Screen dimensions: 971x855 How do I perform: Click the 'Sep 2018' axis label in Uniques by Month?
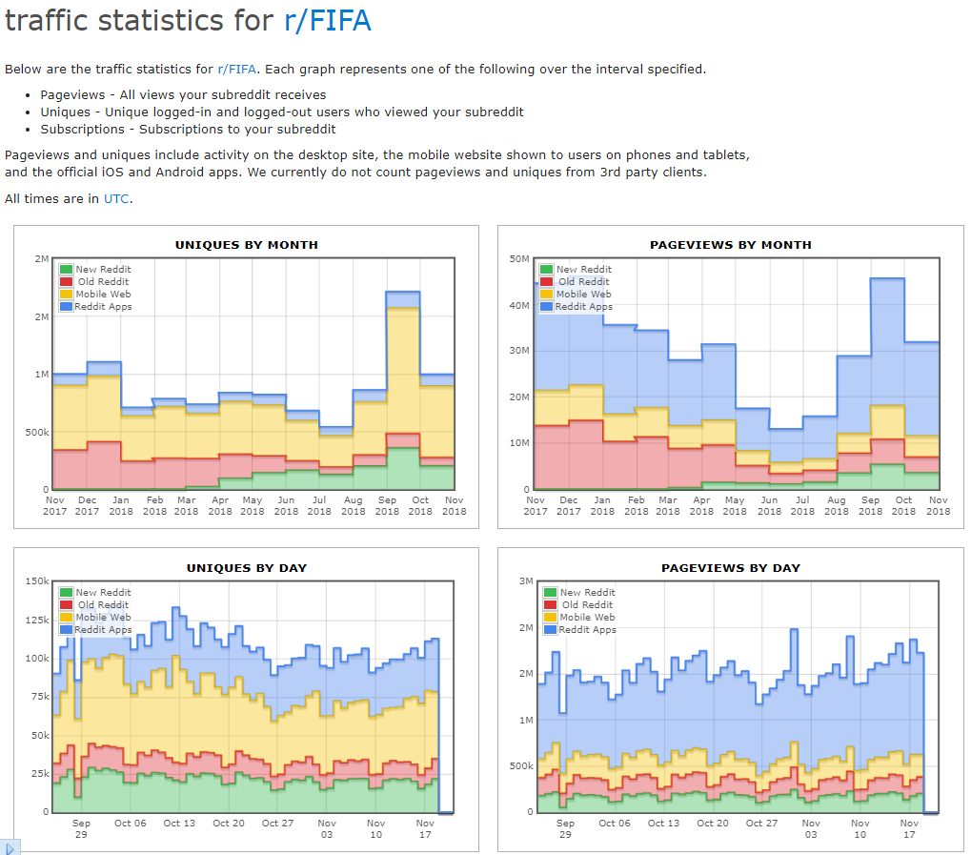pyautogui.click(x=387, y=505)
